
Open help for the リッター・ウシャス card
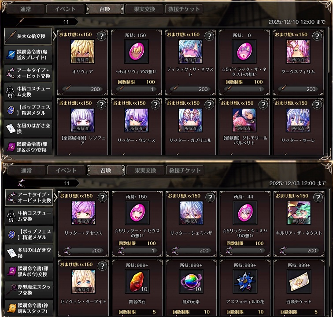[x=155, y=105]
